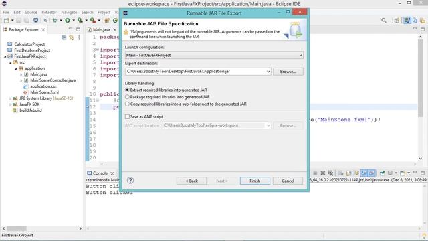Select CalculatorProject in Package Explorer
Image resolution: width=428 pixels, height=241 pixels.
coord(29,44)
